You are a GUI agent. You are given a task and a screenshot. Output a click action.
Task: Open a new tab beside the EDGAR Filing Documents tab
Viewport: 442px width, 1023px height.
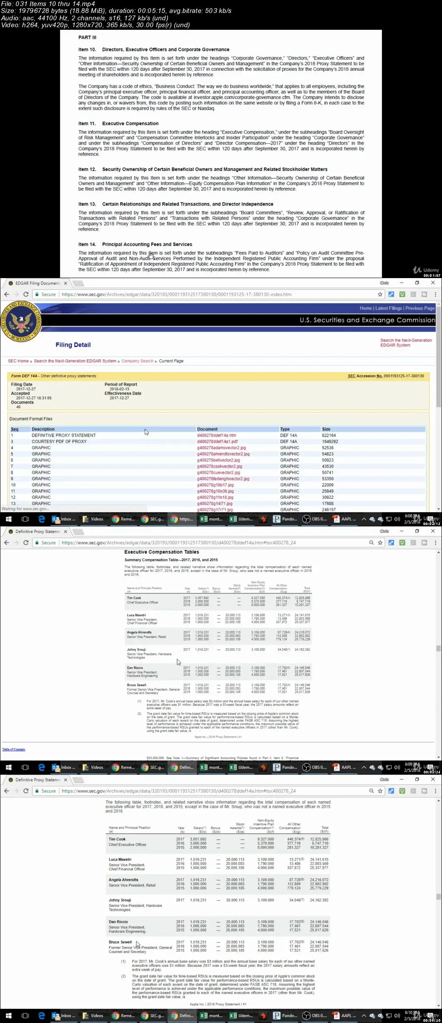pyautogui.click(x=78, y=283)
